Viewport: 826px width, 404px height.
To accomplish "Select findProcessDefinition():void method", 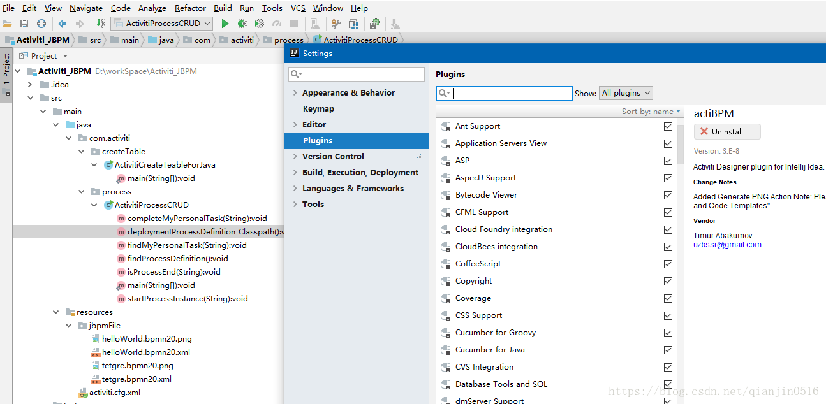I will [177, 259].
